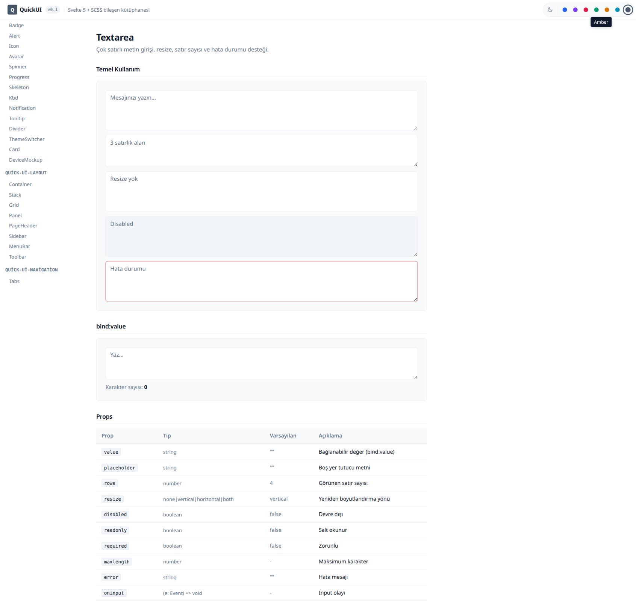
Task: Select the amber/orange theme color swatch
Action: point(607,10)
